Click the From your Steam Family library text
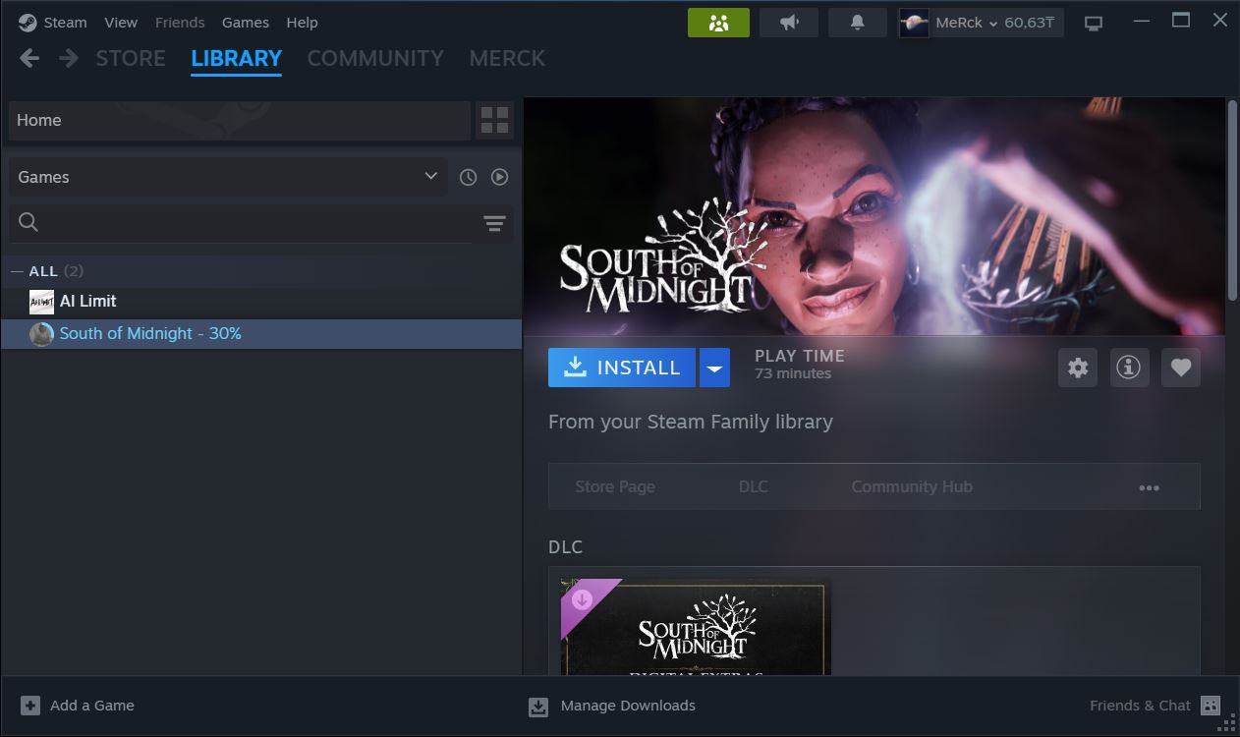Viewport: 1240px width, 737px height. click(691, 422)
